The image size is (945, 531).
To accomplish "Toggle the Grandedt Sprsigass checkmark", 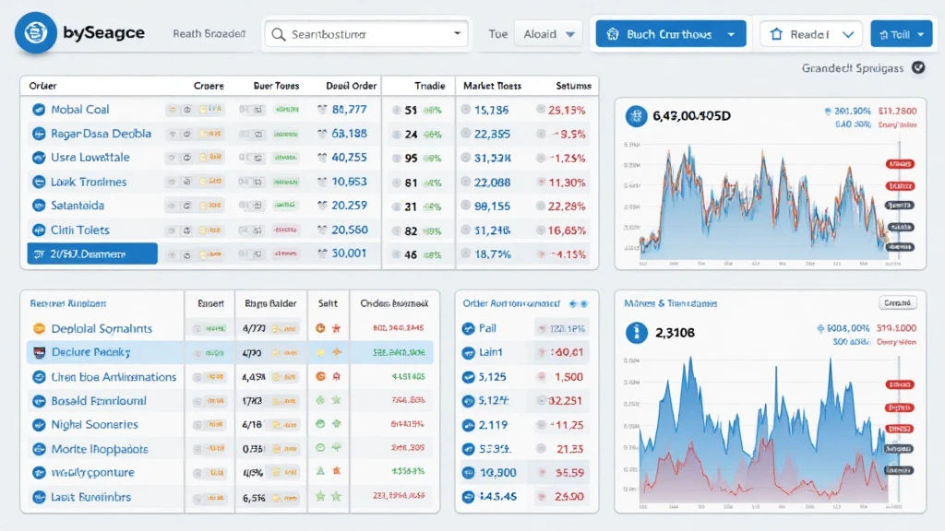I will (917, 67).
